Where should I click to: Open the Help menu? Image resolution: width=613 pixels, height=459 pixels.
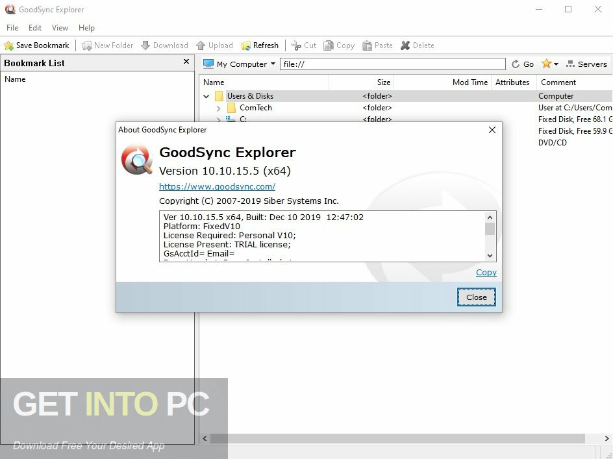tap(86, 28)
